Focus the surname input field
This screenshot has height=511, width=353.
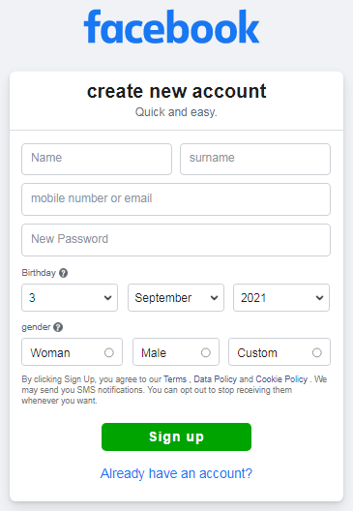pyautogui.click(x=255, y=159)
